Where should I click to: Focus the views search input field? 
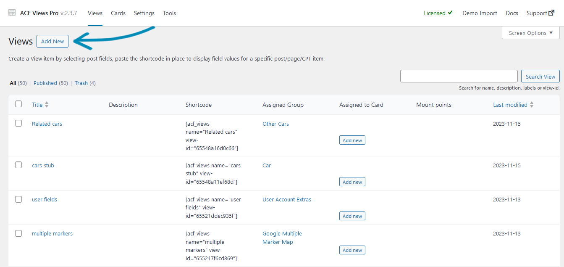point(459,76)
